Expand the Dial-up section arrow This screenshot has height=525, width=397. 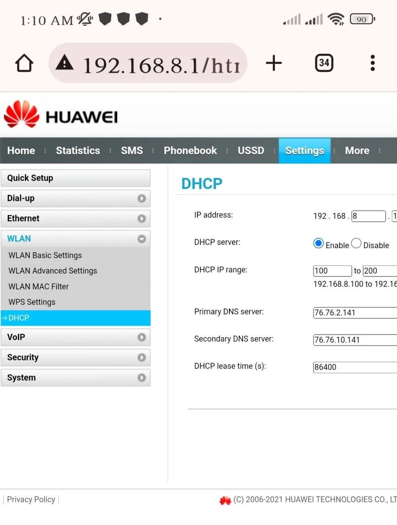(142, 199)
